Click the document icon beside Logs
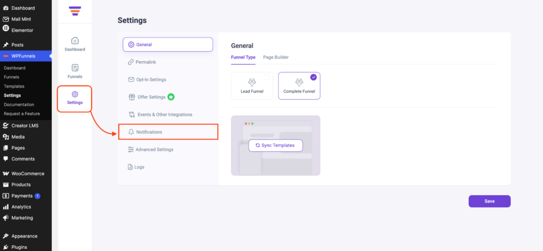The height and width of the screenshot is (251, 543). coord(130,167)
